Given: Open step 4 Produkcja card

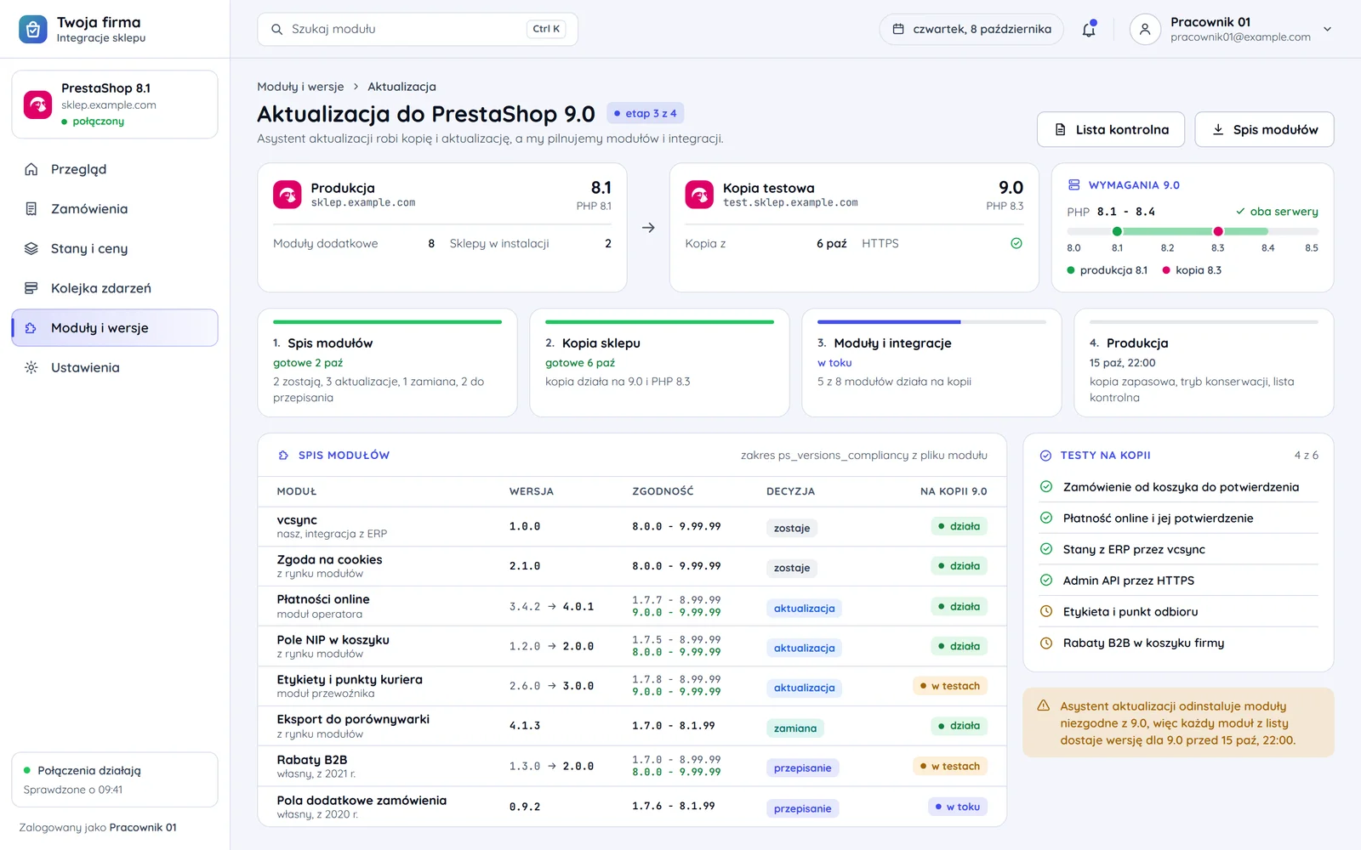Looking at the screenshot, I should click(1204, 363).
